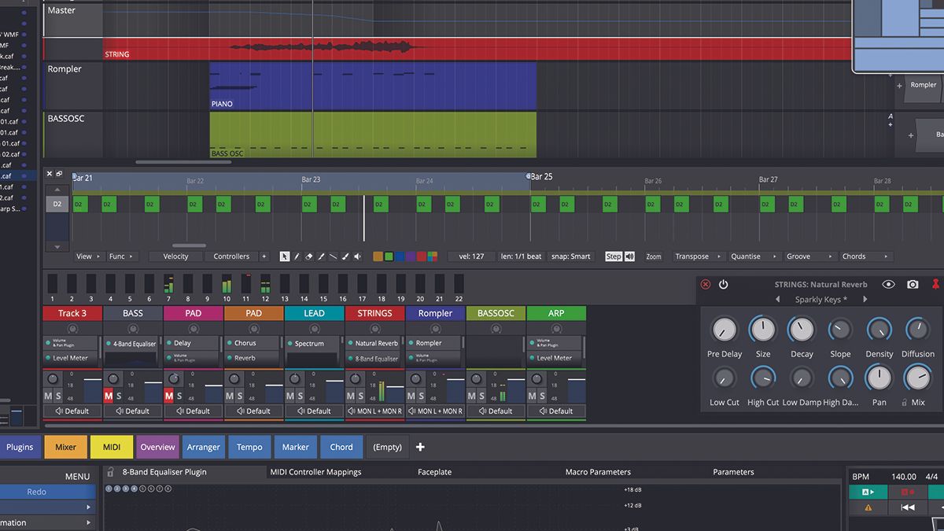Image resolution: width=944 pixels, height=531 pixels.
Task: Go to next preset after Sparkly Keys
Action: 865,300
